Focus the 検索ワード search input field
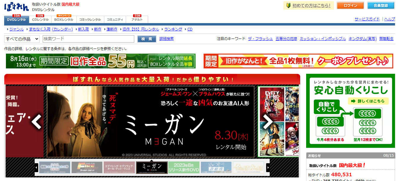The width and height of the screenshot is (398, 181). 88,39
